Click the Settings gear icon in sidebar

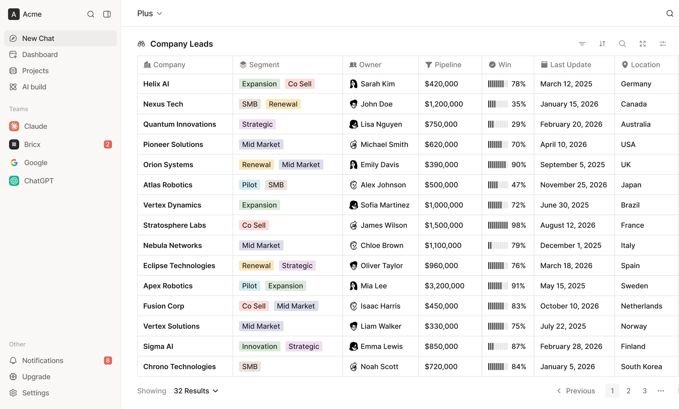click(13, 393)
